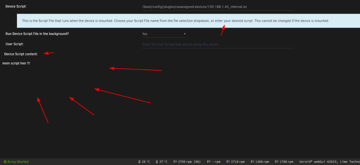Screen dimensions: 360x165
Task: Click the Script File help text box
Action: click(x=188, y=20)
